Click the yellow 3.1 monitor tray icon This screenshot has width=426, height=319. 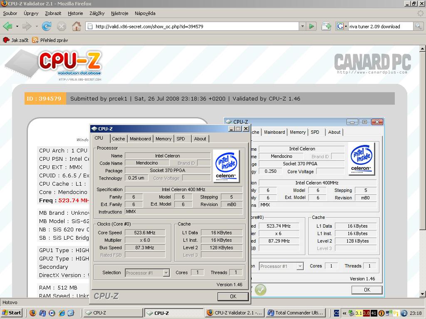click(x=359, y=313)
